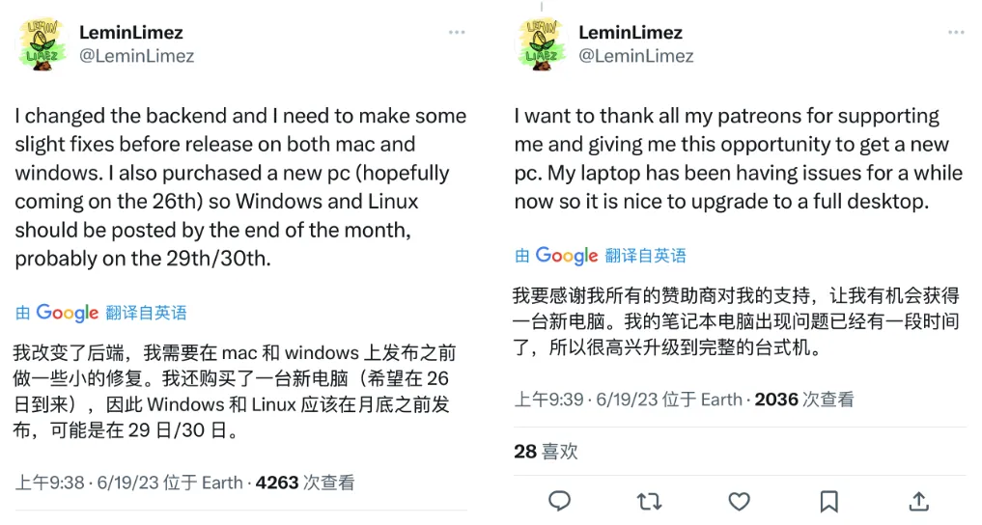Click LeminLimez avatar on right tweet
Viewport: 982px width, 525px height.
[543, 44]
